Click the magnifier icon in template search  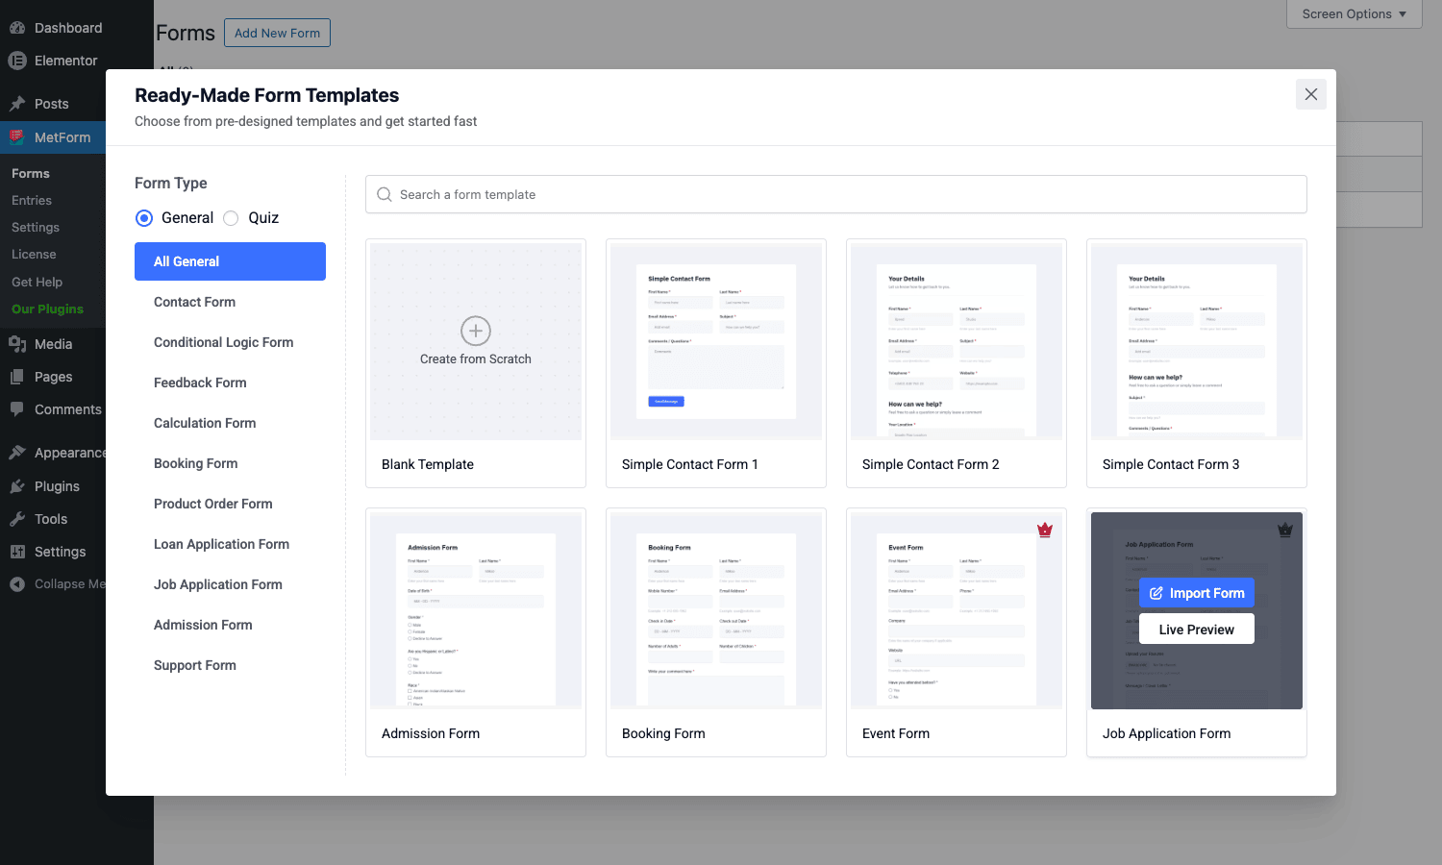[385, 194]
